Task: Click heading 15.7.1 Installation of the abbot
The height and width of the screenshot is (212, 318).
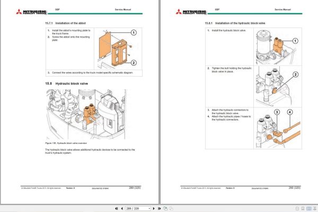Action: click(66, 23)
